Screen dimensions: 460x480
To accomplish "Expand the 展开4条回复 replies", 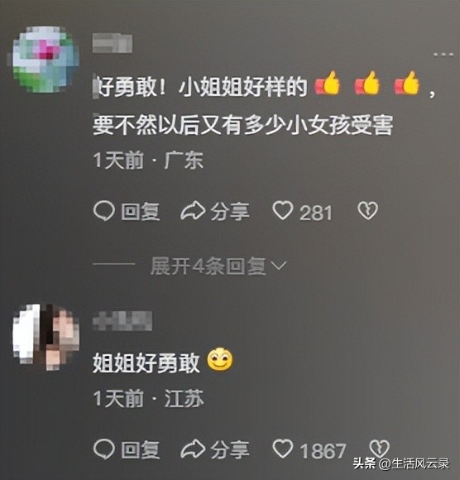I will [208, 266].
